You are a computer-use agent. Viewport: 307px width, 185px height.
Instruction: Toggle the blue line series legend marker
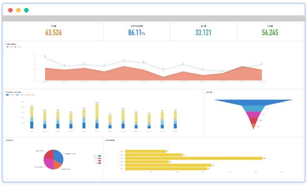(8, 47)
